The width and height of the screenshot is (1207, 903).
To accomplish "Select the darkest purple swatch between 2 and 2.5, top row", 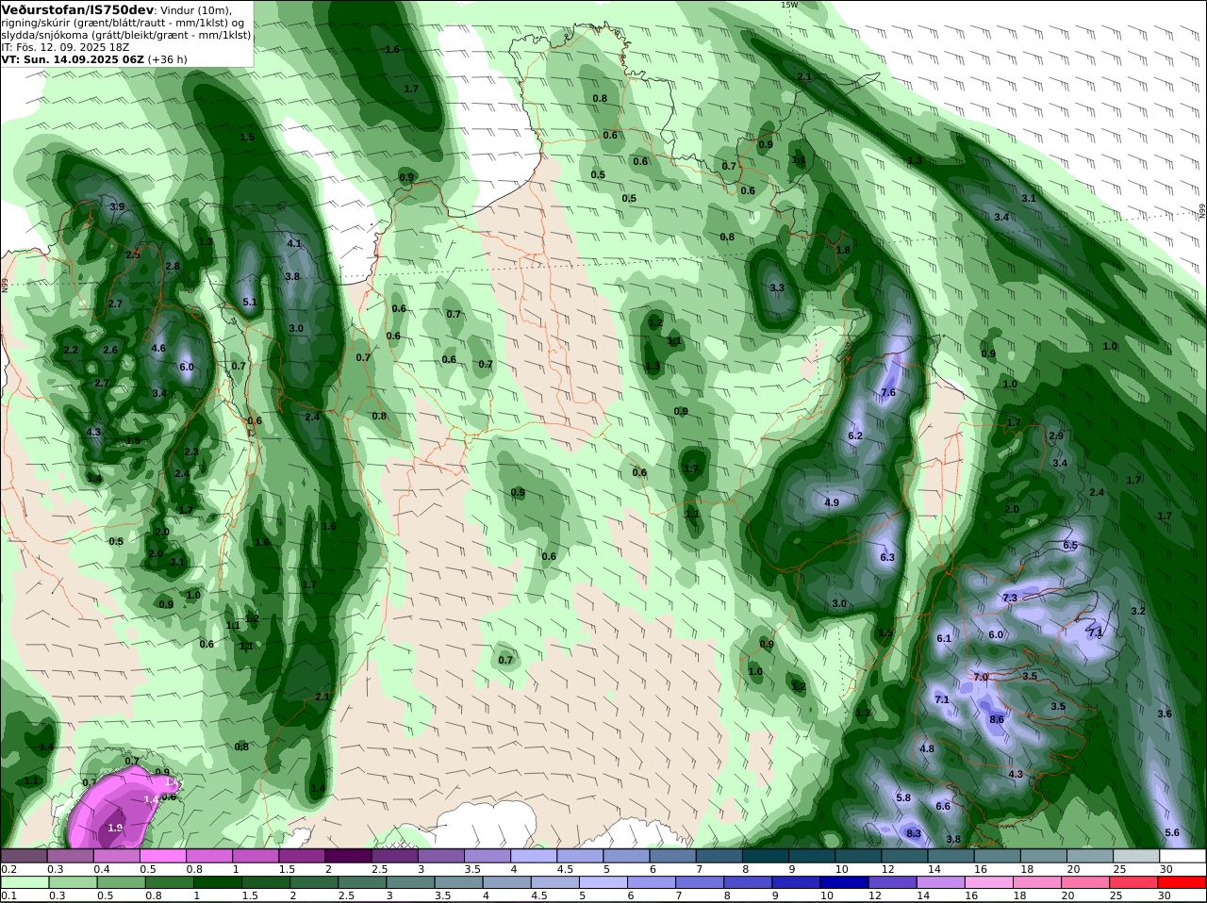I will (348, 855).
